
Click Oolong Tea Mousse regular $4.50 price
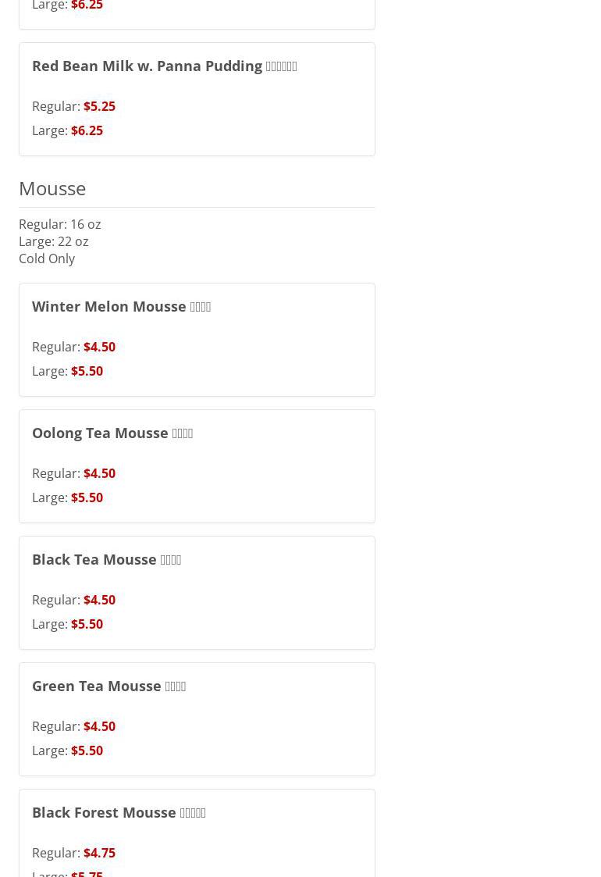pyautogui.click(x=99, y=473)
